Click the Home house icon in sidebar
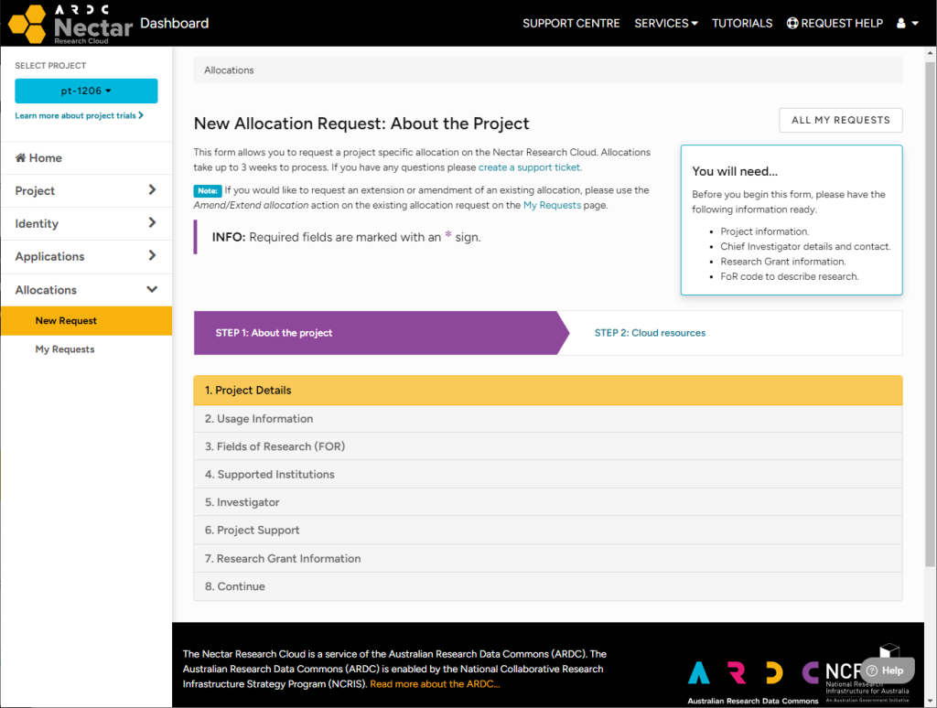 pyautogui.click(x=20, y=157)
